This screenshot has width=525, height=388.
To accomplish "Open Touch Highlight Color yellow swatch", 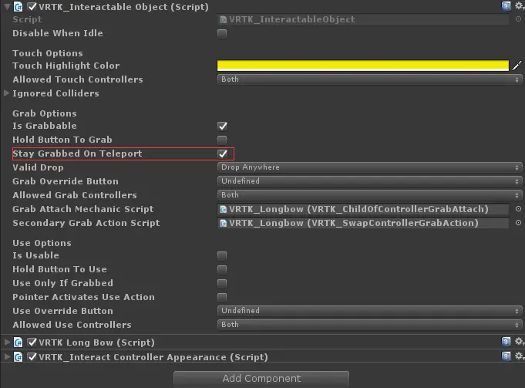I will click(363, 66).
